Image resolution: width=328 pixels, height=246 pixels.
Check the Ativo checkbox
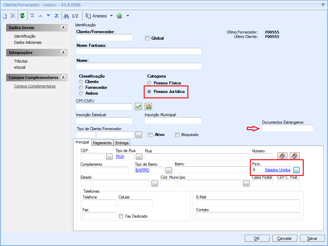pyautogui.click(x=150, y=135)
